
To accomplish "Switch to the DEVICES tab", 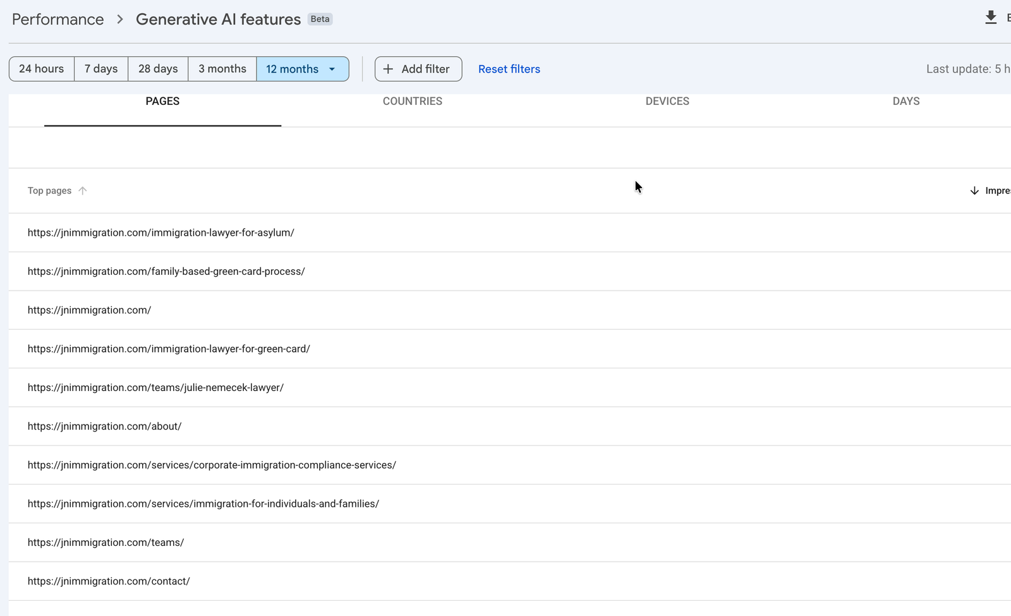I will (x=667, y=102).
